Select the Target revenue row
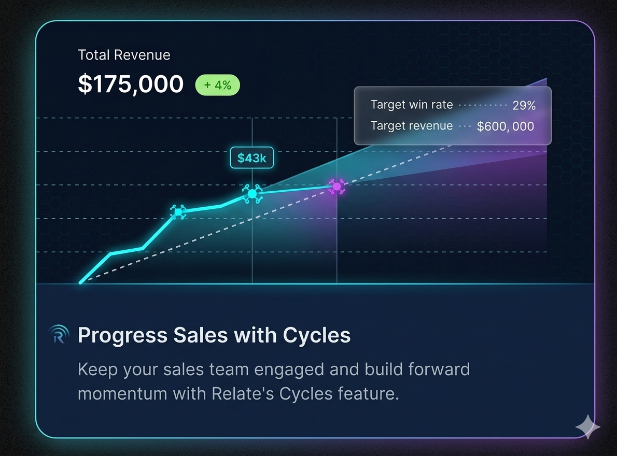Screen dimensions: 617x456 453,126
